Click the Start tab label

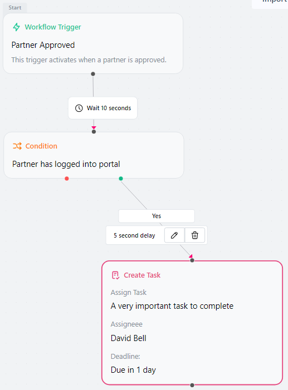pos(15,8)
